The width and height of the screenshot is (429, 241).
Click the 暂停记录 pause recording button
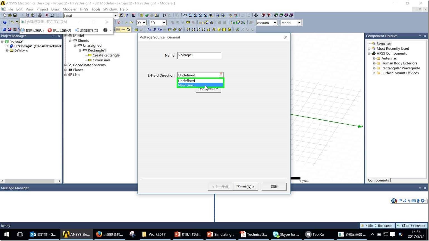point(32,30)
